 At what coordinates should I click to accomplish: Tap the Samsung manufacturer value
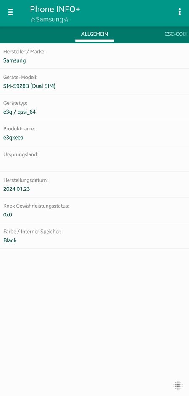tap(14, 60)
